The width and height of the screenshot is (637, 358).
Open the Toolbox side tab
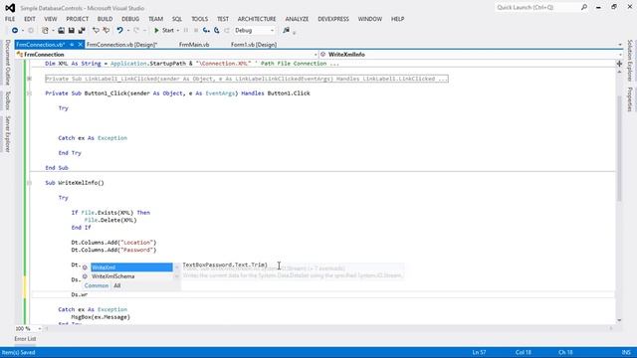click(7, 100)
